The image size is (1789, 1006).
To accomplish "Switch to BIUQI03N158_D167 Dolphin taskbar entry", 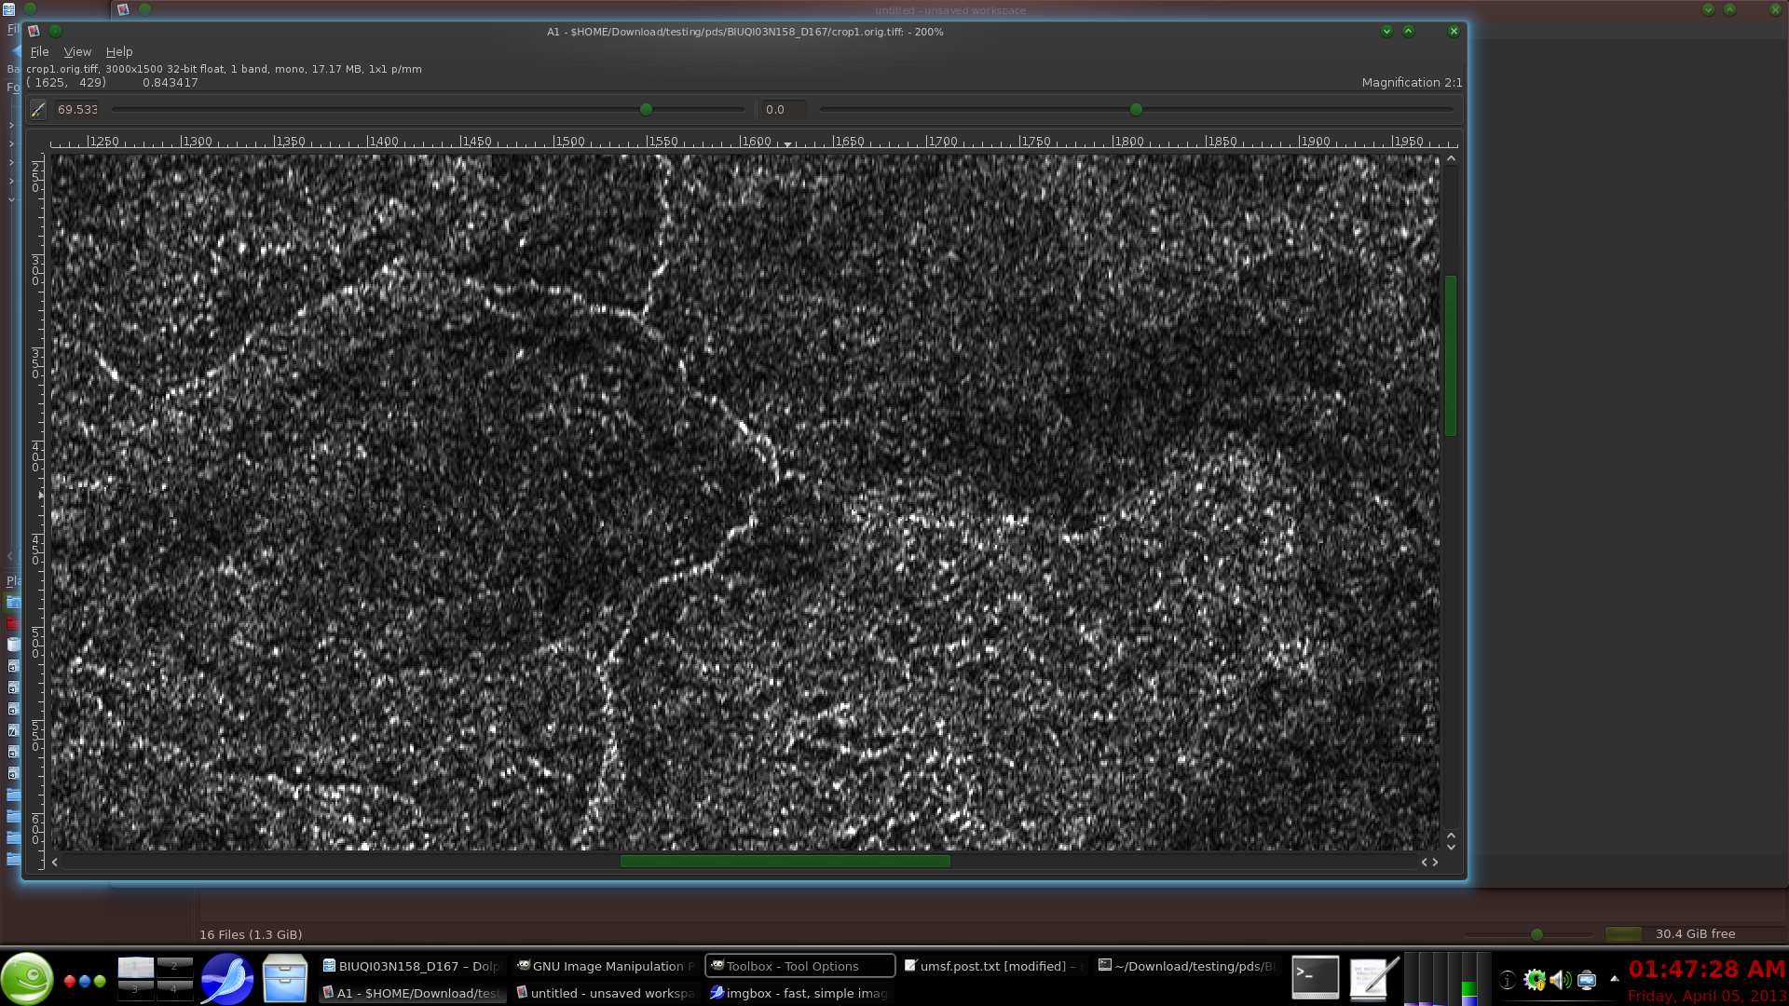I will tap(413, 966).
